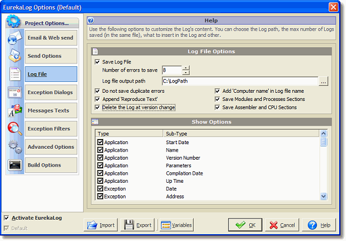The height and width of the screenshot is (241, 346).
Task: Click the Project Options gear icon
Action: (13, 21)
